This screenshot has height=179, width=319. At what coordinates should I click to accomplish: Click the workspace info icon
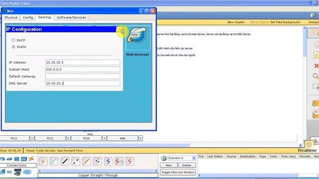(x=313, y=15)
